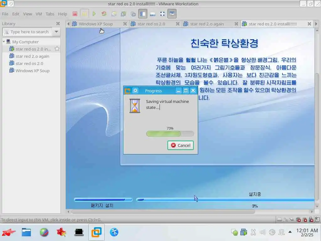Close the "star red os 2.0" tab
Screen dimensions: 321x241
point(178,24)
